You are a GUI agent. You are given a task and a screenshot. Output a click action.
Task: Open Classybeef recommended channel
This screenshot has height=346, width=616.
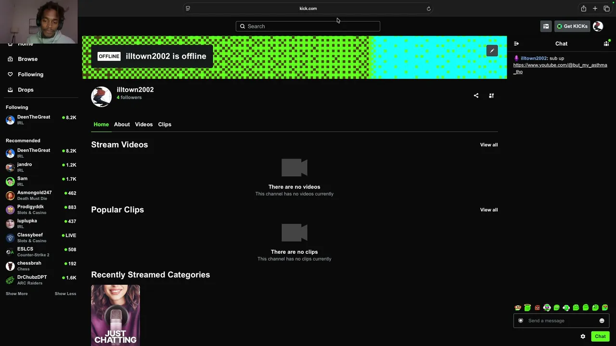41,238
